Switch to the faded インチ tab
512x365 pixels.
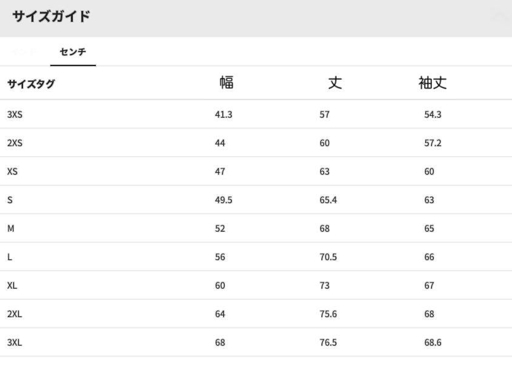point(25,52)
